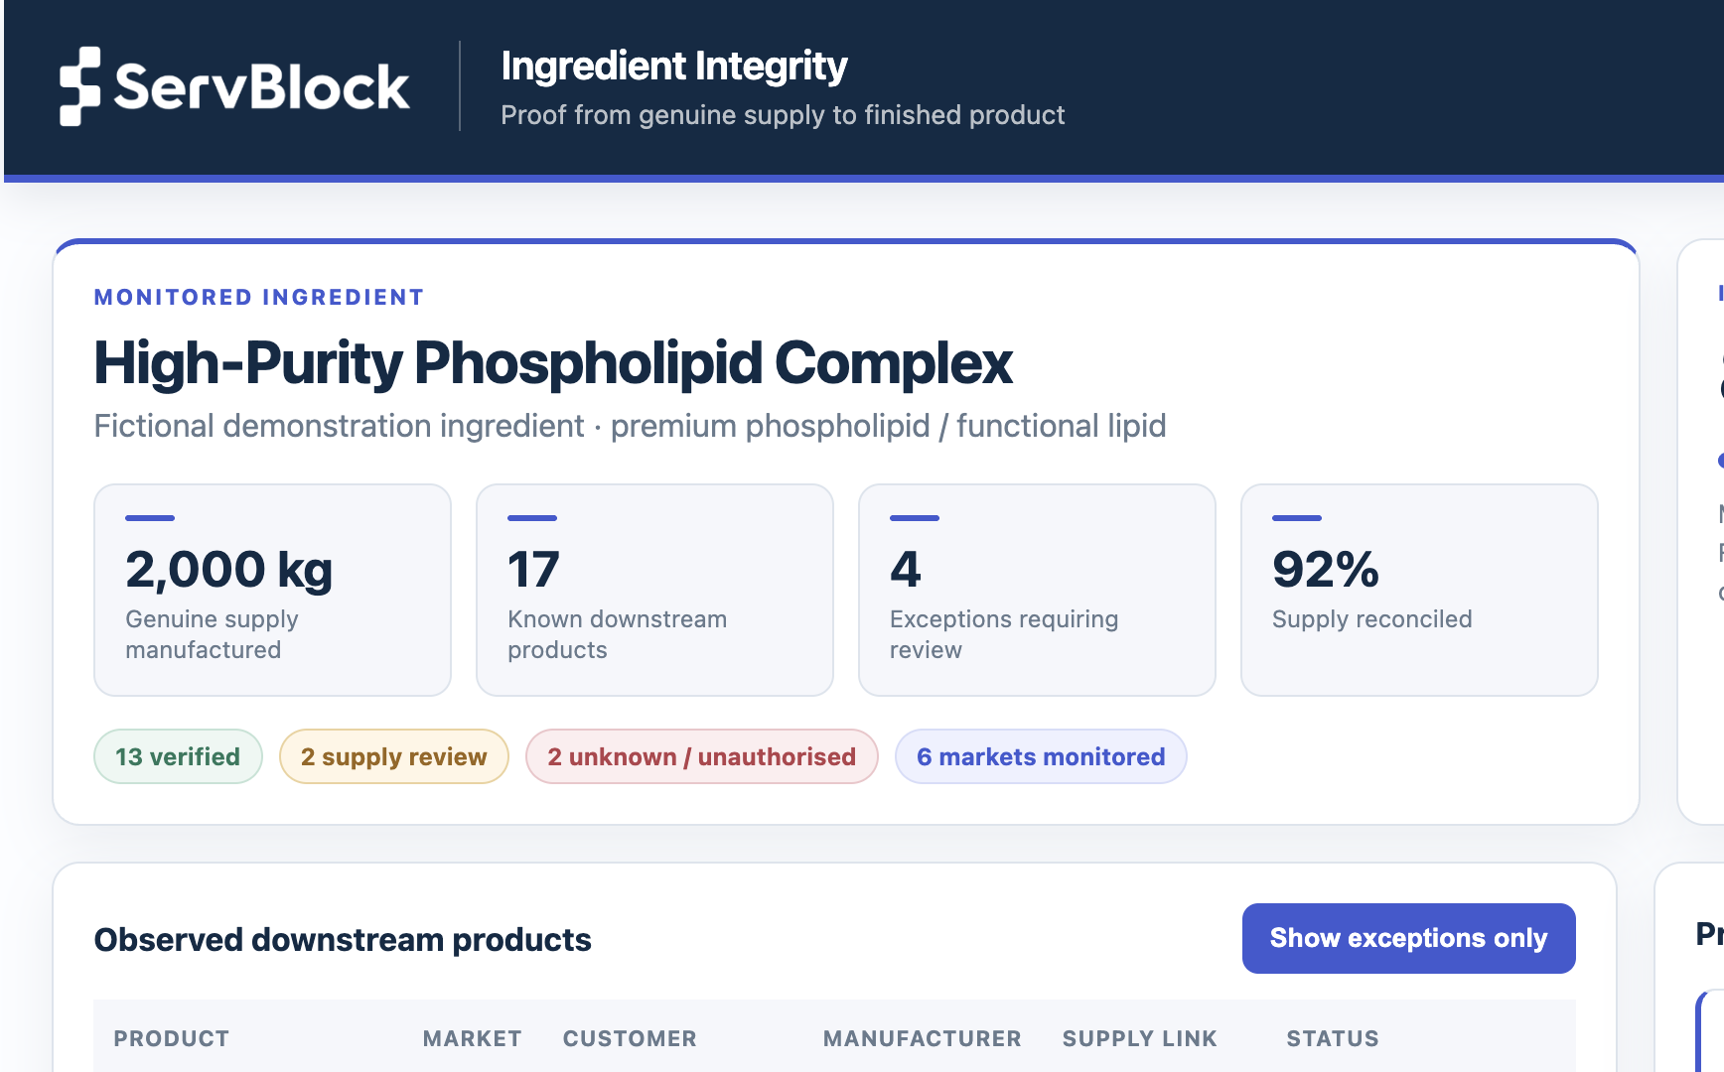The image size is (1724, 1072).
Task: Select the 2 unknown / unauthorised chip
Action: (701, 756)
